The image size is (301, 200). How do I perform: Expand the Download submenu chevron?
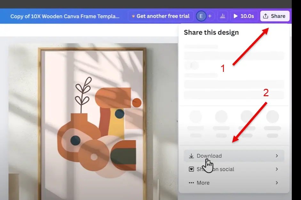coord(277,156)
